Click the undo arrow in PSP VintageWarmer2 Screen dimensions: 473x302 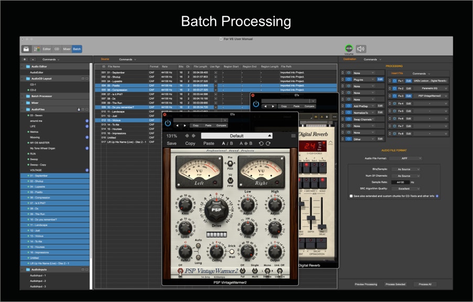tap(261, 143)
